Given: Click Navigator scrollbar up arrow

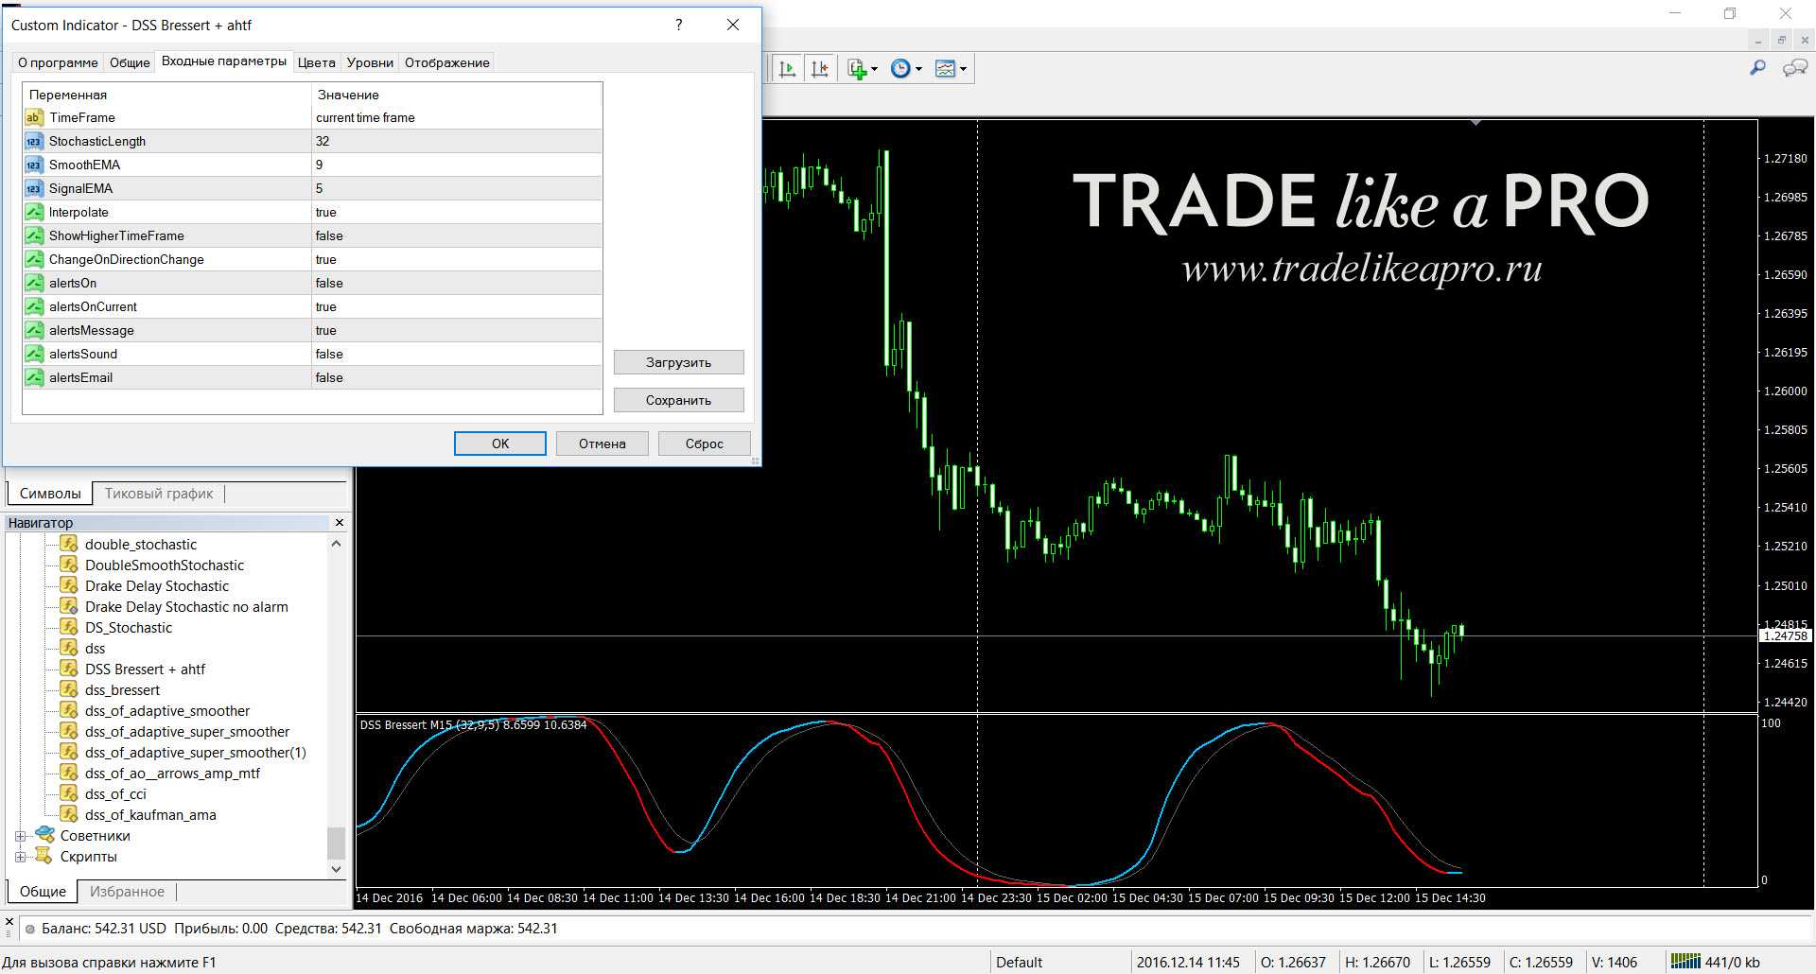Looking at the screenshot, I should point(336,544).
